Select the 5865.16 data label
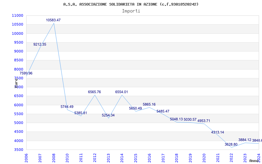The width and height of the screenshot is (262, 164). (x=149, y=104)
